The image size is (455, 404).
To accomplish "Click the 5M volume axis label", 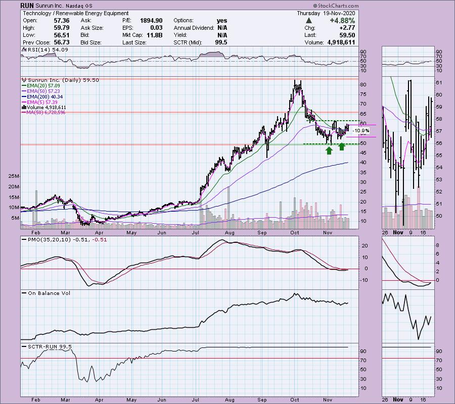I will tap(15, 218).
